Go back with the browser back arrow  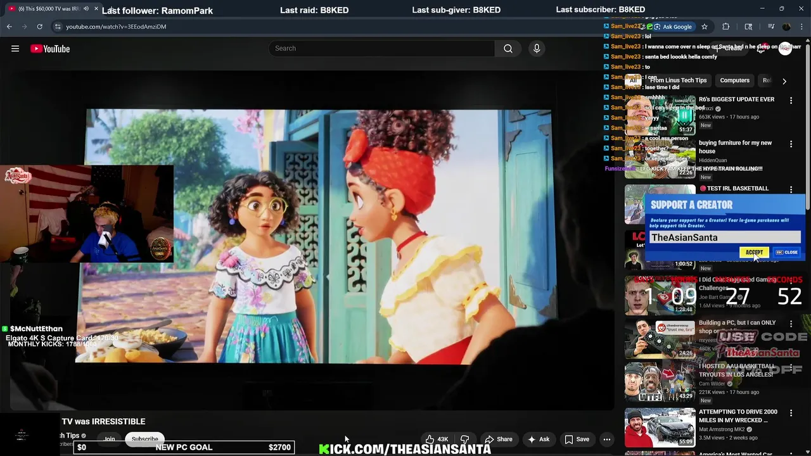coord(10,27)
